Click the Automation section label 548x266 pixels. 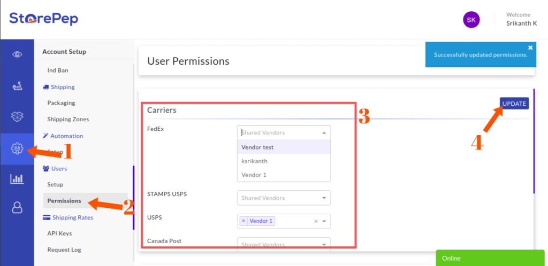coord(67,136)
